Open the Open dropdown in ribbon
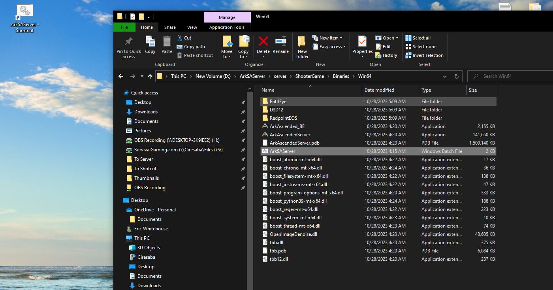The image size is (553, 290). 387,38
